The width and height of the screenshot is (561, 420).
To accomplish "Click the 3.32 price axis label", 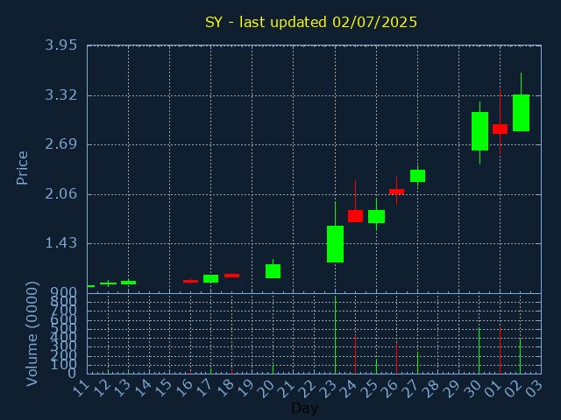I will click(60, 95).
